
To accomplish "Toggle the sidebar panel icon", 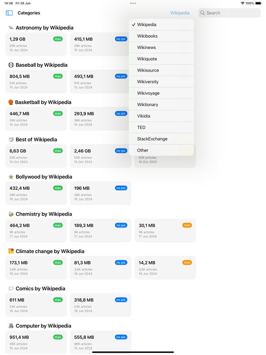I will click(9, 13).
